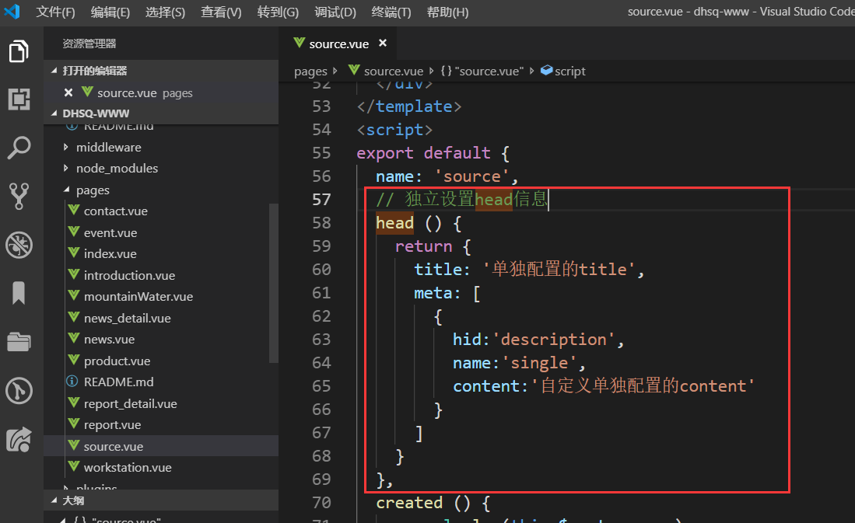
Task: Collapse the DHSQ-WWW project section
Action: [161, 113]
